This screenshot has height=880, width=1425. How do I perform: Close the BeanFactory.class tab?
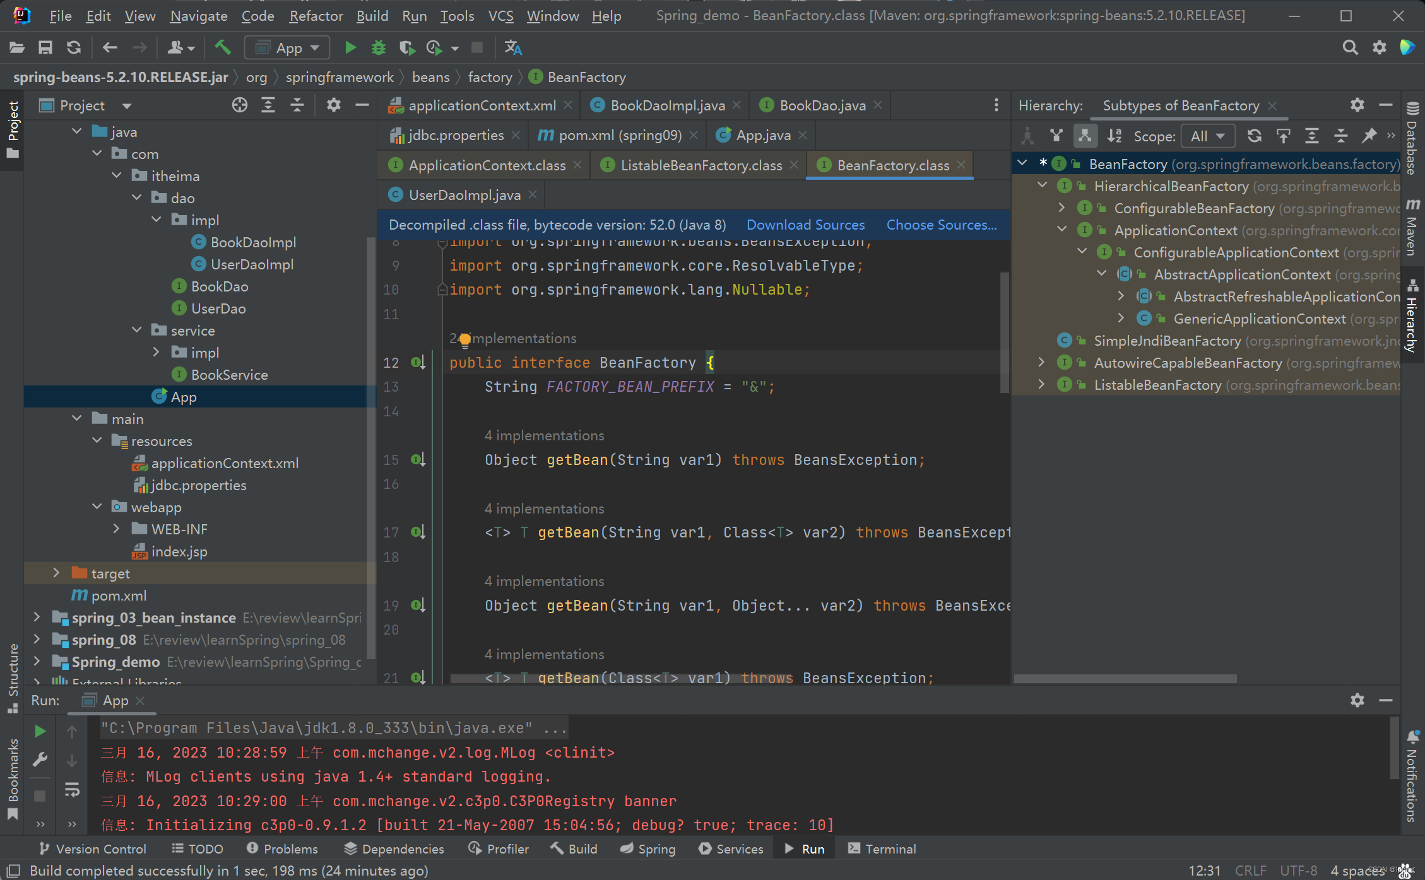(x=961, y=165)
